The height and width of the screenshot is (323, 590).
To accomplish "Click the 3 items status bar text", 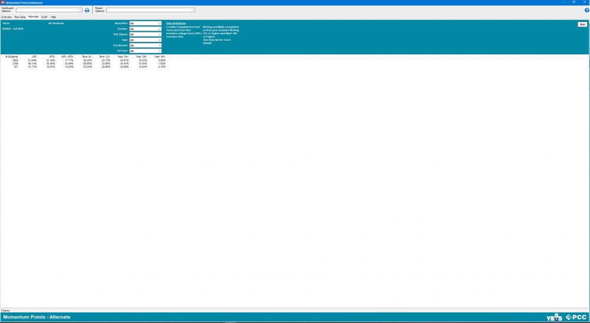I will click(5, 311).
